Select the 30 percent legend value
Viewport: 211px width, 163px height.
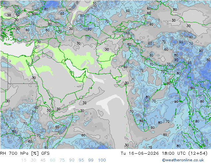click(33, 160)
